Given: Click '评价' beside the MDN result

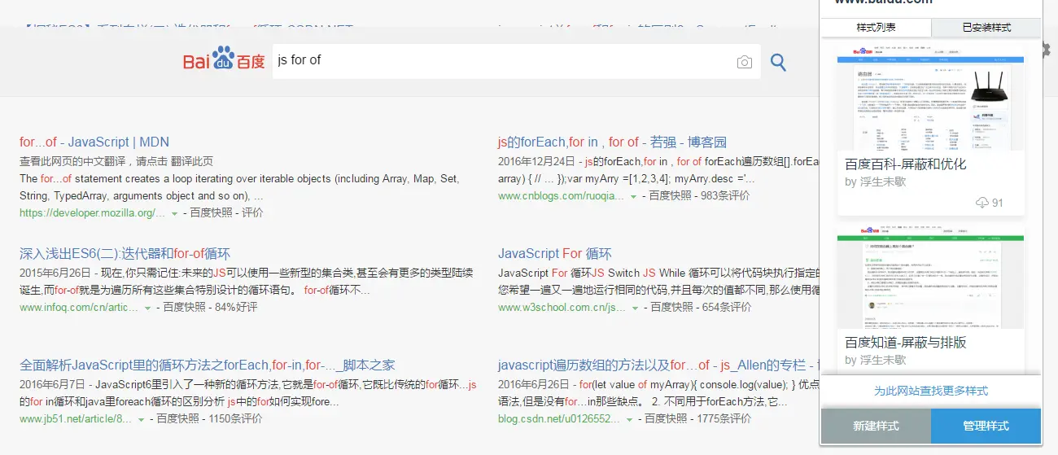Looking at the screenshot, I should coord(252,213).
